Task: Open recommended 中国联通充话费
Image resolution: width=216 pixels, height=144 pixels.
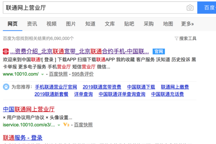Action: pyautogui.click(x=167, y=94)
